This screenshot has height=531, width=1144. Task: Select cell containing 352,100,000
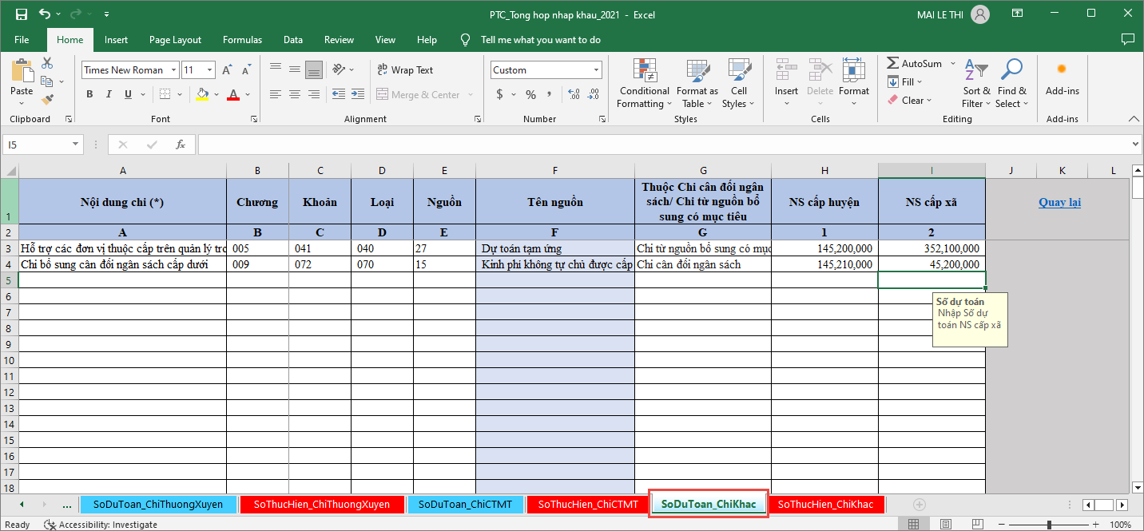point(931,248)
